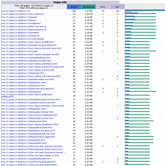Open the a-place-to-be.html link
The image size is (165, 166).
pyautogui.click(x=28, y=103)
